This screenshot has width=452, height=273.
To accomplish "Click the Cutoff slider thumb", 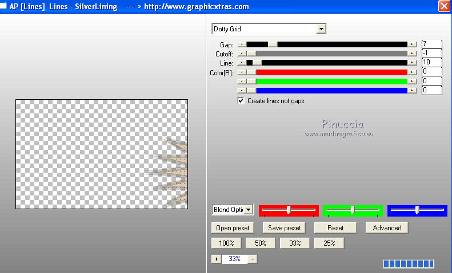I will pos(251,54).
